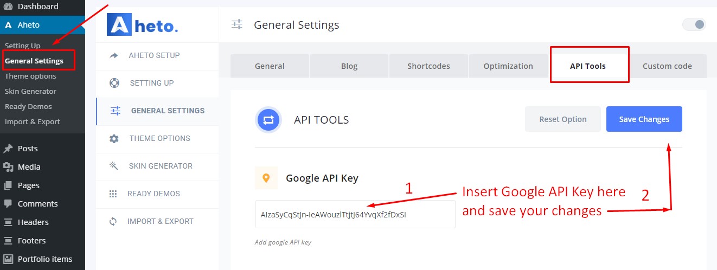Select AHETO SETUP in panel navigation

click(157, 55)
